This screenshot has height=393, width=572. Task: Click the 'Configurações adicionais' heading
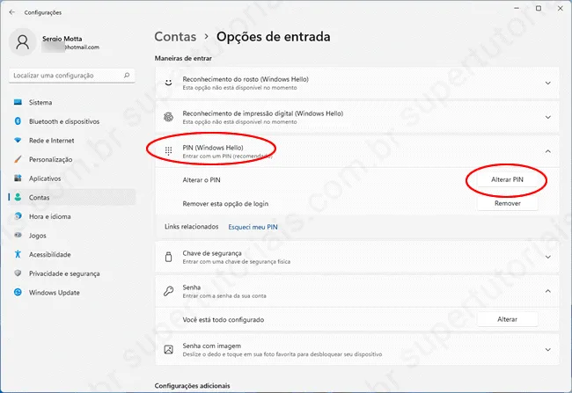coord(192,385)
